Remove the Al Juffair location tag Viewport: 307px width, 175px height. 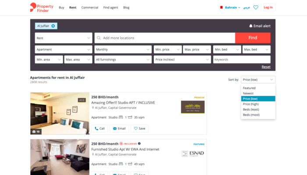tap(53, 26)
